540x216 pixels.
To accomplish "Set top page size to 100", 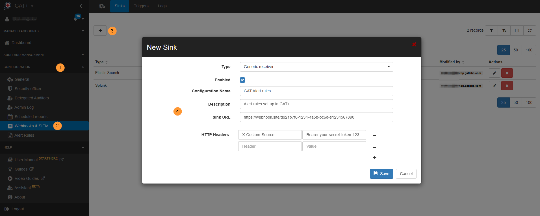I will tap(529, 50).
